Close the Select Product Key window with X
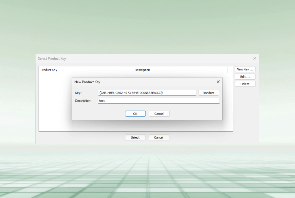This screenshot has height=198, width=295. [x=255, y=58]
